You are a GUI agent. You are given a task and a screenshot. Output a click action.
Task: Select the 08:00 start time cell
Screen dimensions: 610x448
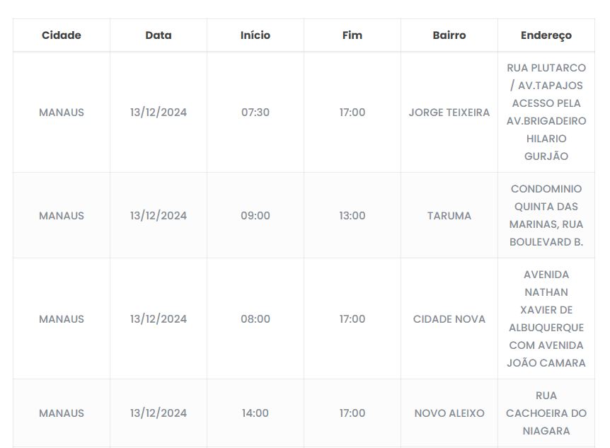point(255,319)
